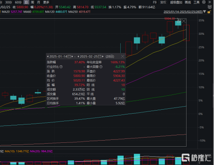
Task: Click the 5904.30 high price marker
Action: (x=170, y=19)
